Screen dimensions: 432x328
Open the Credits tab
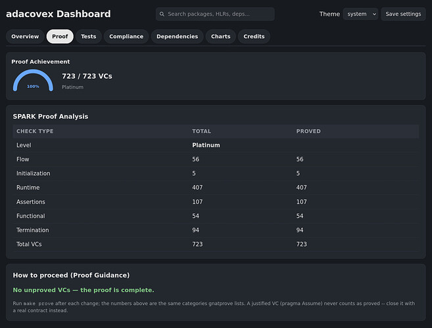254,36
